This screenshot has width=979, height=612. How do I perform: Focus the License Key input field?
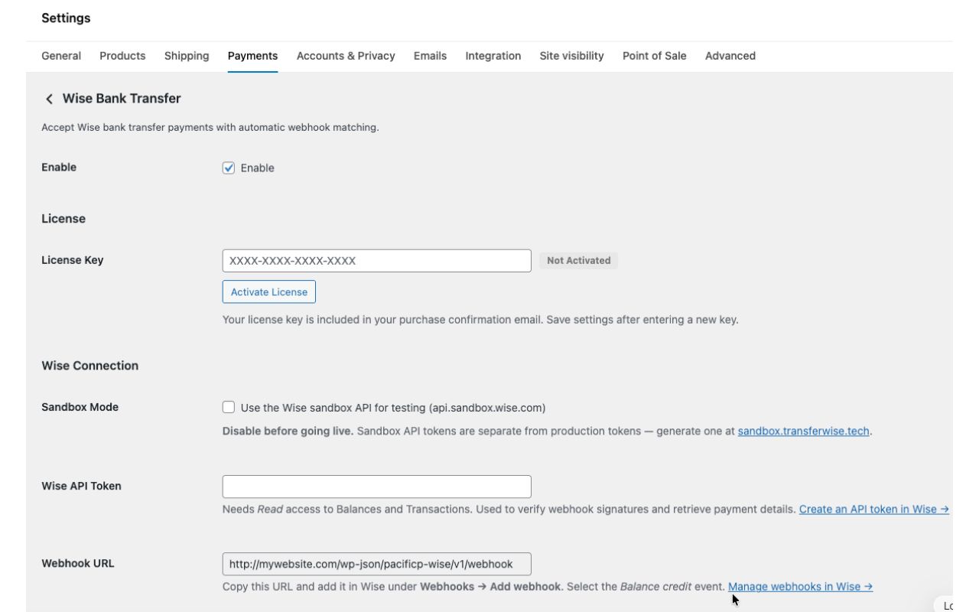pyautogui.click(x=376, y=261)
